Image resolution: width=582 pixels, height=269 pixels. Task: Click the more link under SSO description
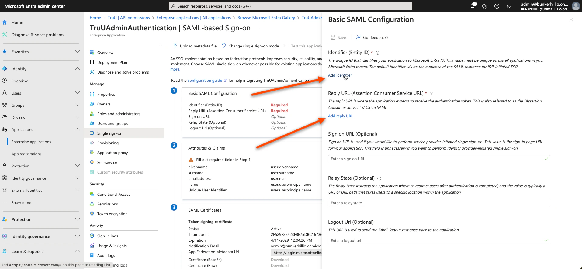pyautogui.click(x=175, y=69)
